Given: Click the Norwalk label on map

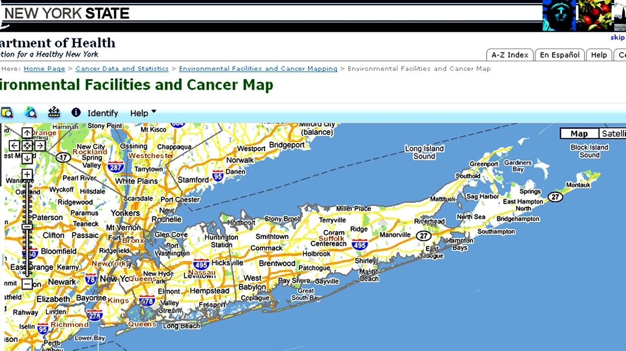Looking at the screenshot, I should pos(240,160).
